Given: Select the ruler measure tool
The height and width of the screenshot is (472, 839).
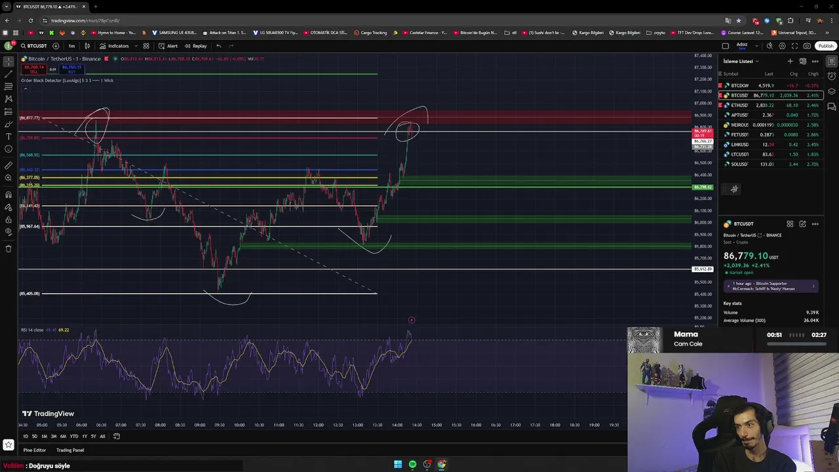Looking at the screenshot, I should coord(9,165).
